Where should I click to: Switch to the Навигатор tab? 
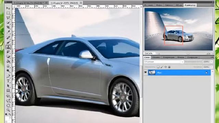[190, 5]
